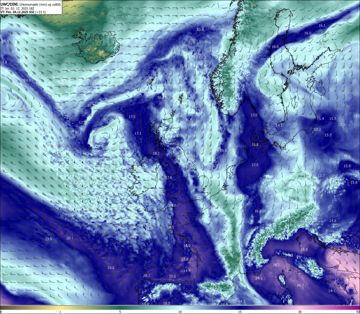
Task: Click the 22.8 value off western France
Action: coord(185,259)
